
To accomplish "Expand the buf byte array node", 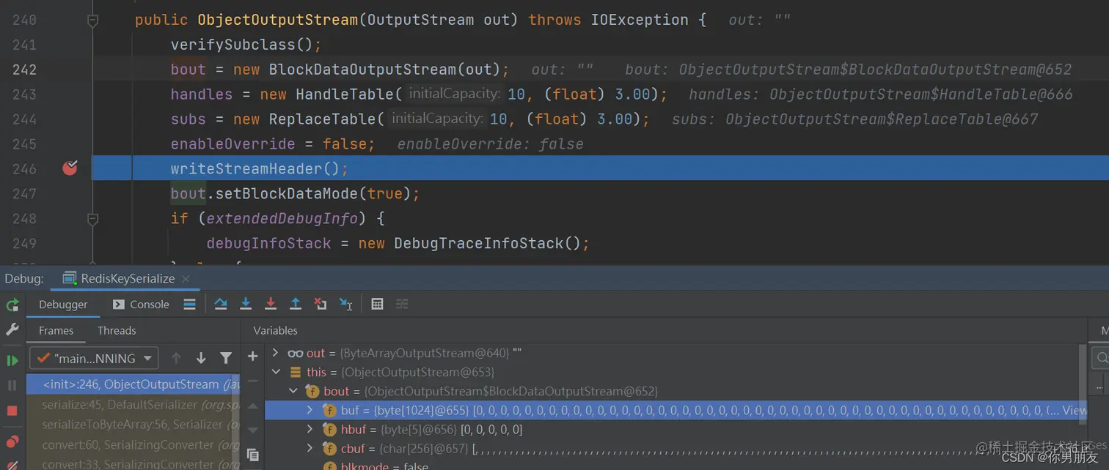I will [310, 410].
